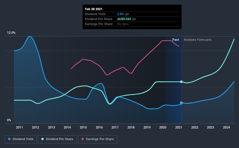Click the blue Dividend Yield legend dot
Screen dimensions: 239x148
point(9,139)
